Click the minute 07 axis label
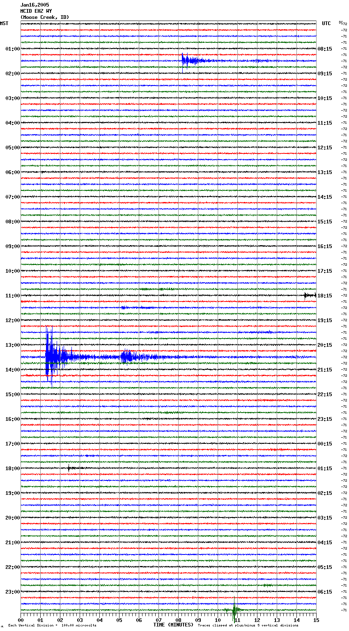Screen dimensions: 349x631 tap(158, 620)
